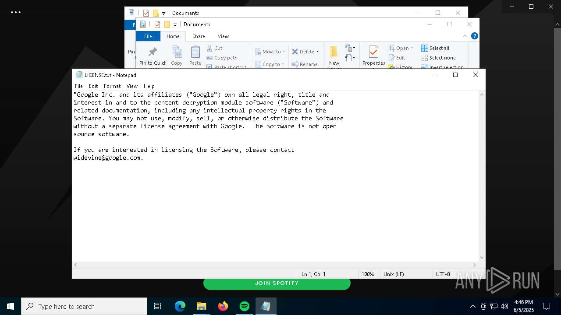
Task: Open the Explorer File tab
Action: point(148,36)
